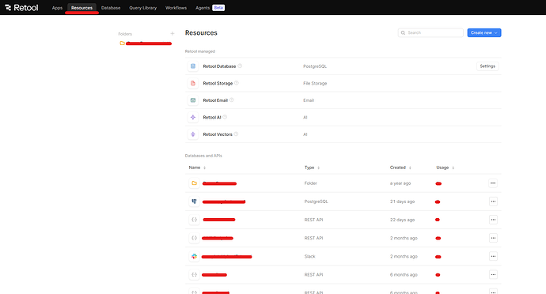Screen dimensions: 546x294
Task: Select '21 days ago' created cell
Action: point(402,202)
